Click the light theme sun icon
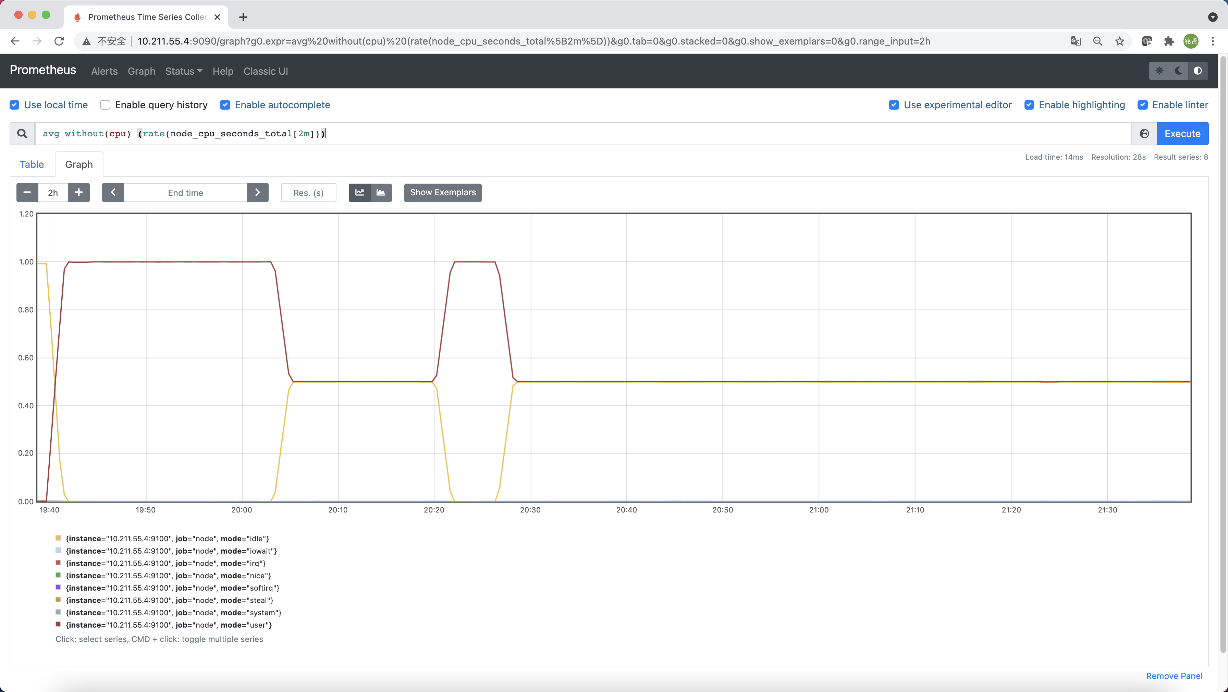Screen dimensions: 1228x692 1159,71
